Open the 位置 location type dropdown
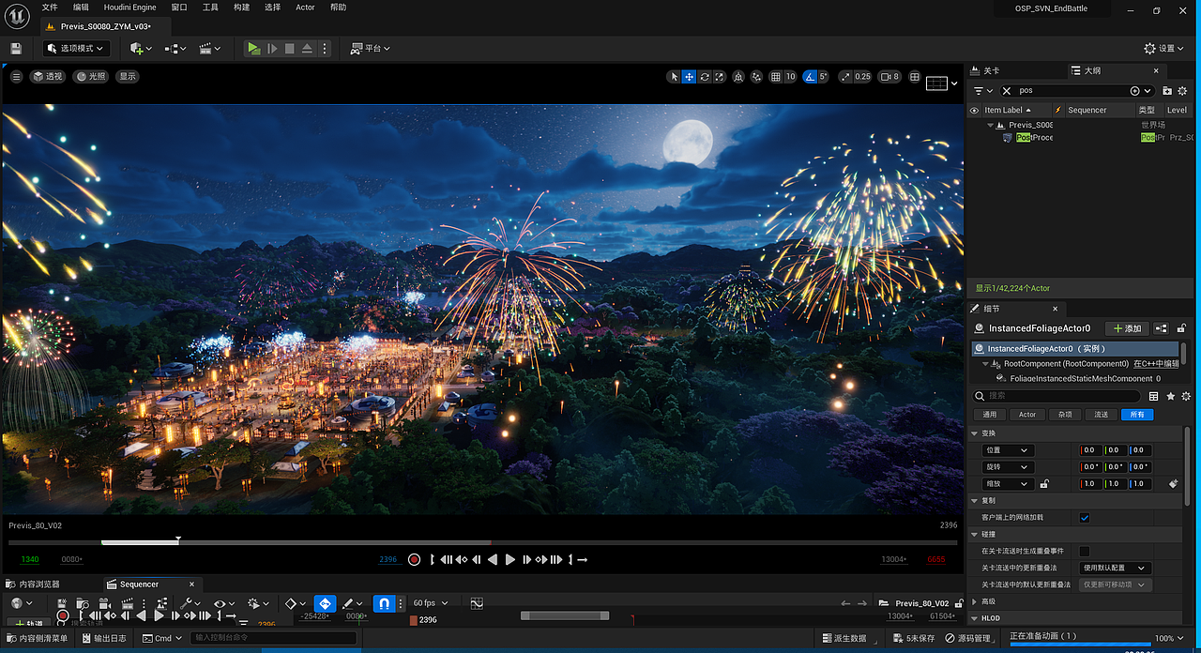The image size is (1201, 653). pyautogui.click(x=1008, y=450)
